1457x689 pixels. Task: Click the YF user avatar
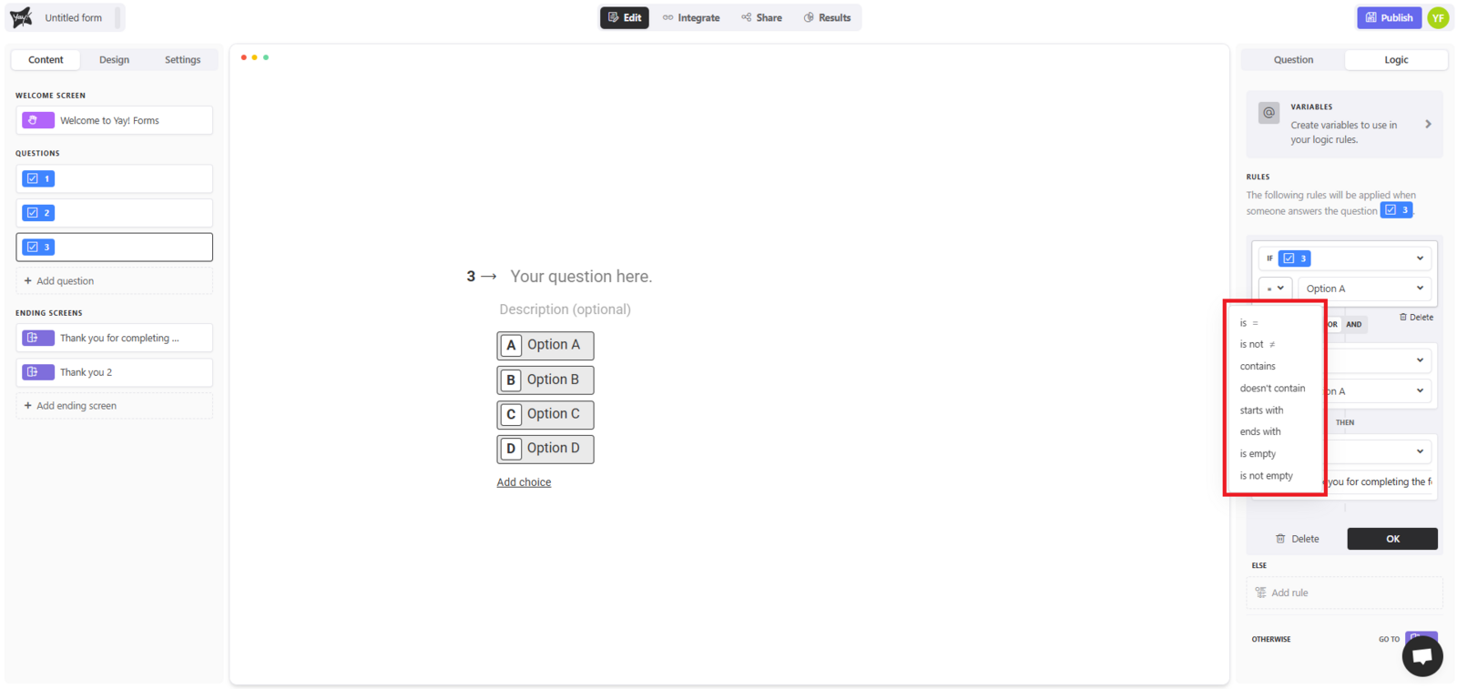(1438, 17)
